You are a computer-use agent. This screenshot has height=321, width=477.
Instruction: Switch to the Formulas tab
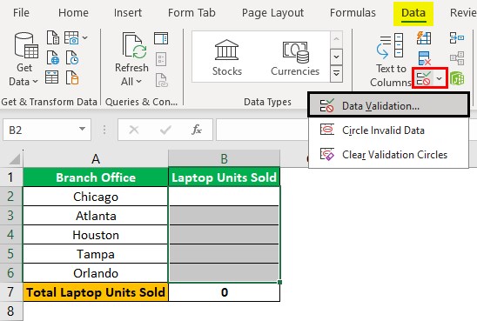353,13
